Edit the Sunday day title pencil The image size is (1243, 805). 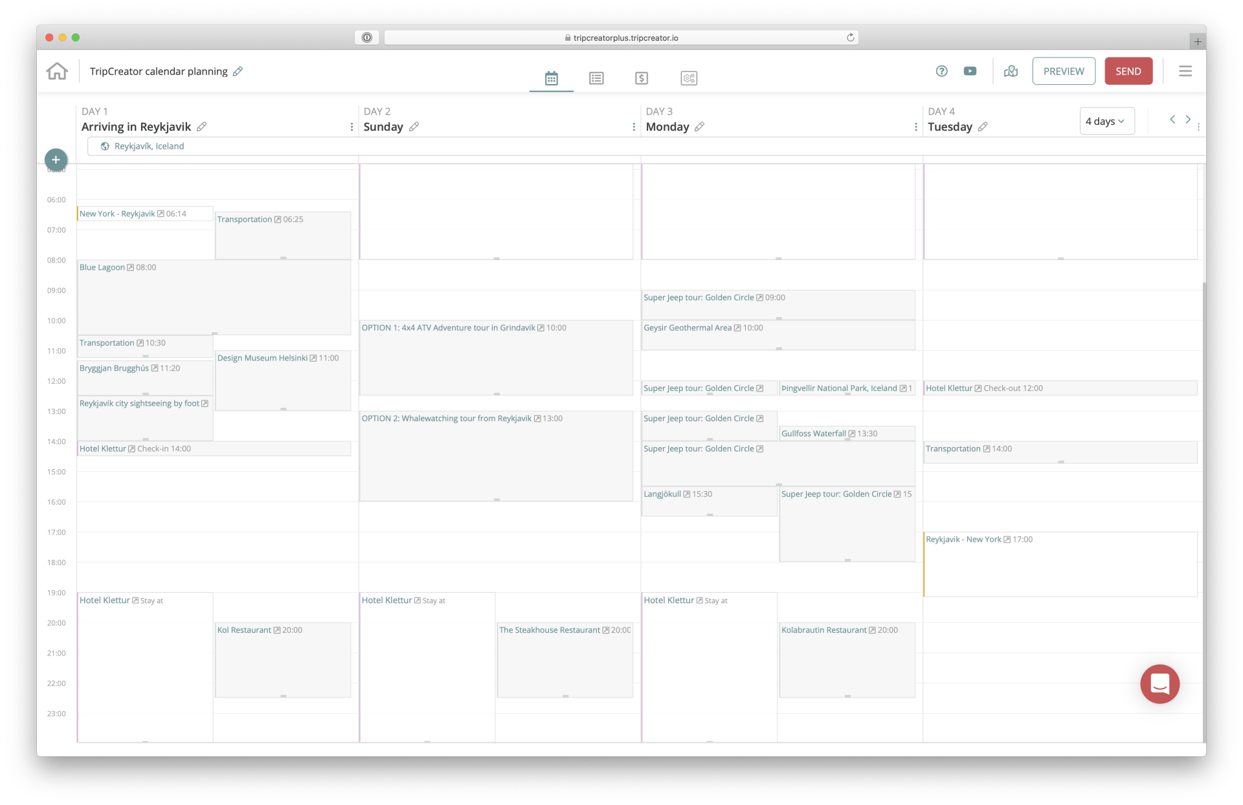(x=414, y=127)
